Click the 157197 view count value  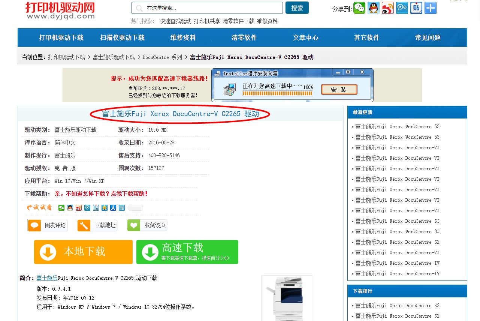point(156,168)
